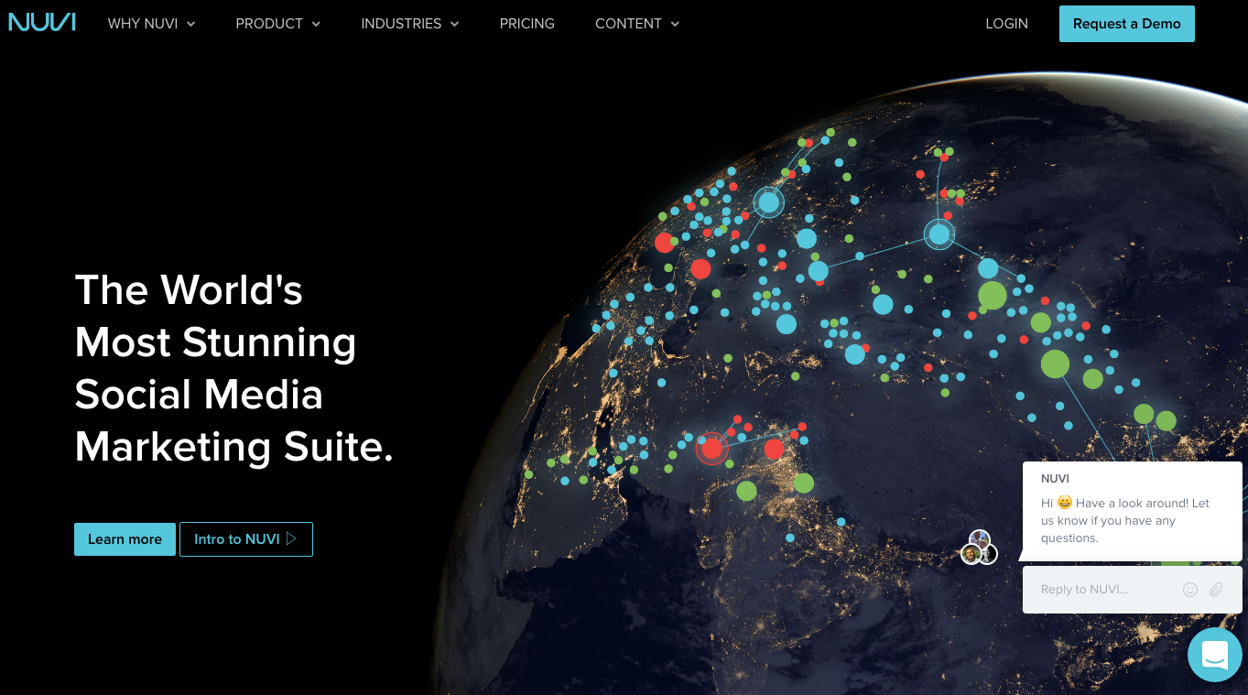Open the PRICING menu item
This screenshot has width=1248, height=695.
526,24
